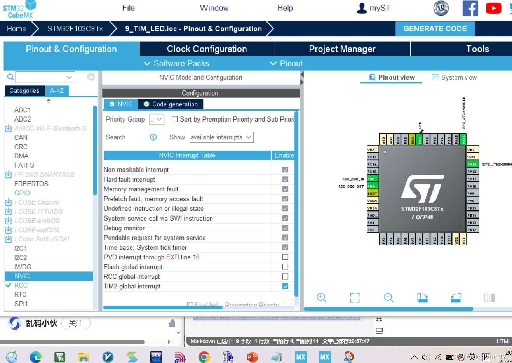Go to Home in the breadcrumb
Screen dimensions: 512x363
tap(16, 29)
